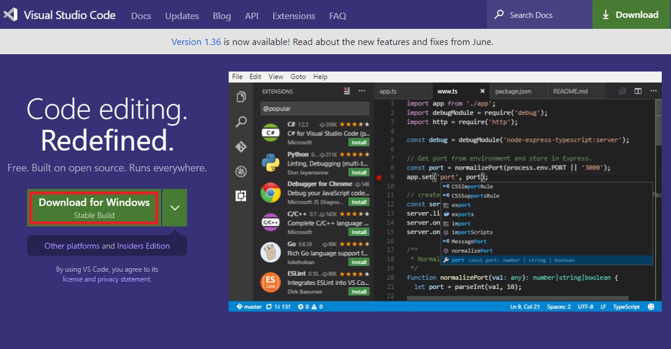Click the green Download button in header

coord(632,14)
